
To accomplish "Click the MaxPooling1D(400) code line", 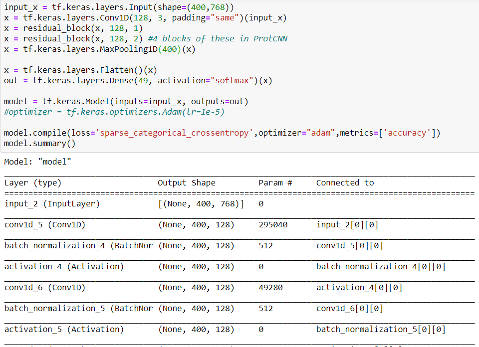I will (x=100, y=49).
